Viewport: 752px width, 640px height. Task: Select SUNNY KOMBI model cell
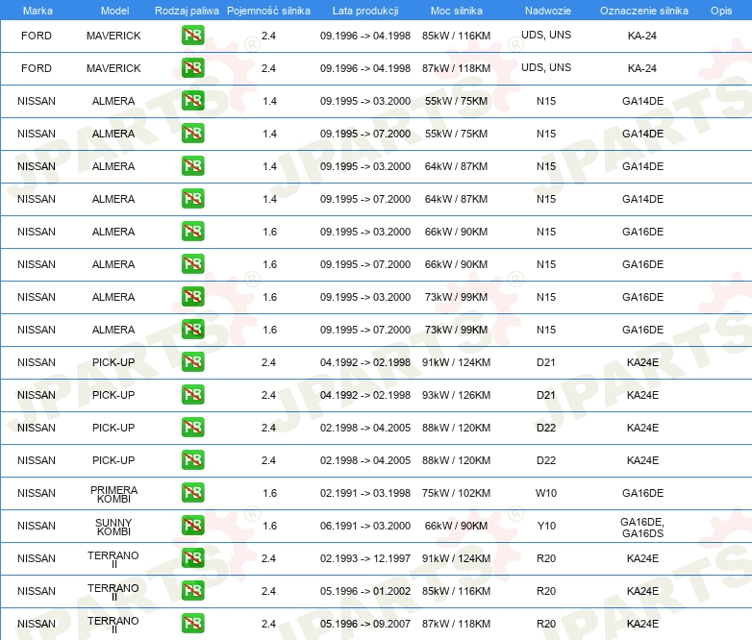pyautogui.click(x=113, y=527)
